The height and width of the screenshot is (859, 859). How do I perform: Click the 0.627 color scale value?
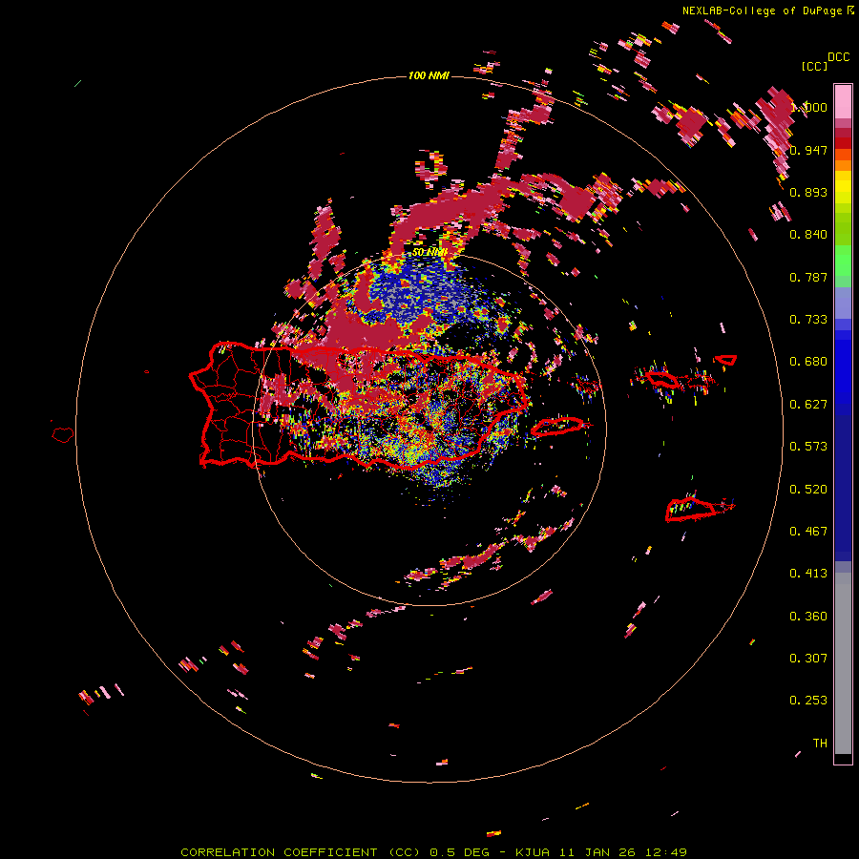808,404
